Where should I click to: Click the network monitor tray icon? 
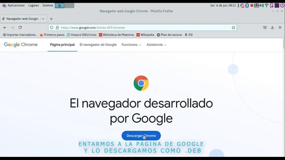(242, 5)
